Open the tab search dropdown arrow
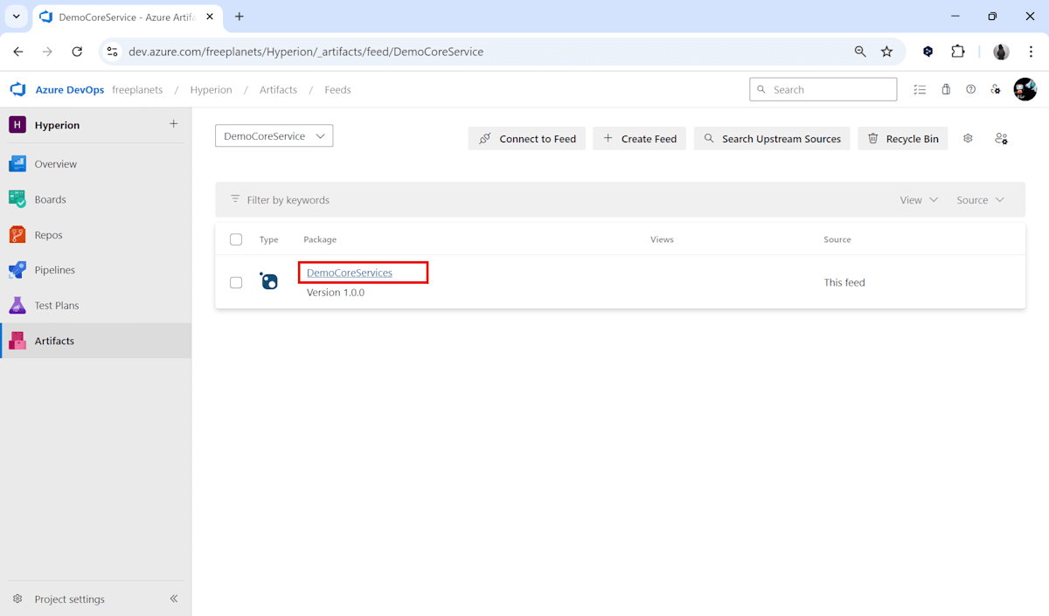The image size is (1049, 616). (16, 17)
